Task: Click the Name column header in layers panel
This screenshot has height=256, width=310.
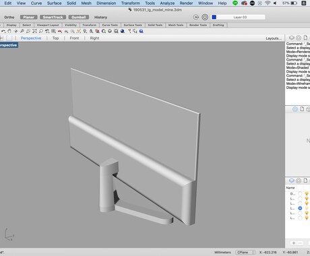Action: (x=290, y=188)
